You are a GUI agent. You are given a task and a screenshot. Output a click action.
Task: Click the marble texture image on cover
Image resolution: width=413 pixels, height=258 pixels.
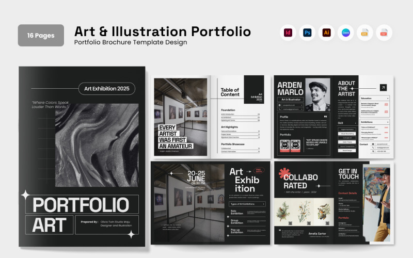pos(97,146)
